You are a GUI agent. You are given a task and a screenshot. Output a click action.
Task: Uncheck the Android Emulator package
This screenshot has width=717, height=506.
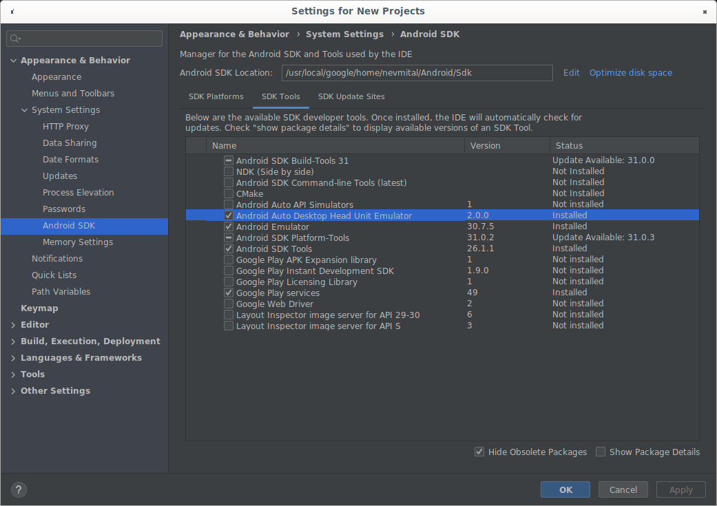[x=228, y=226]
